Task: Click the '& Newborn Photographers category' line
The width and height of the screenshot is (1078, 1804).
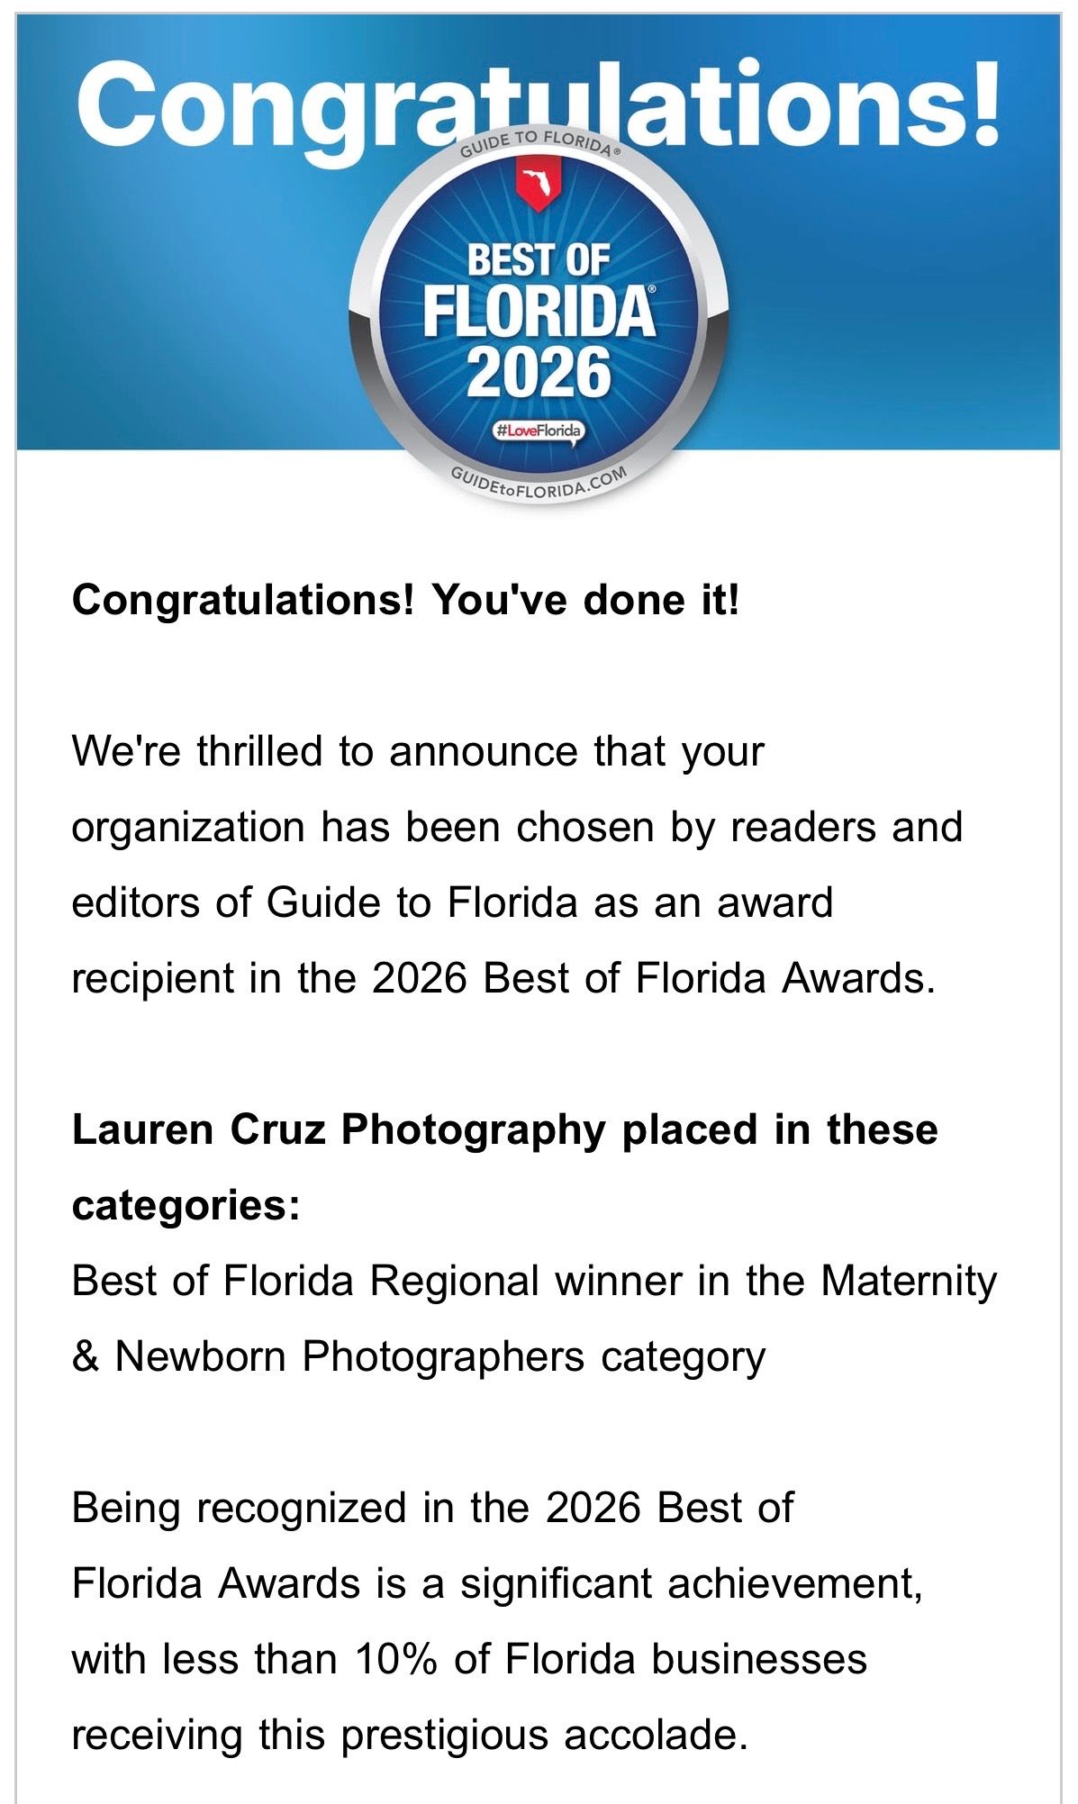Action: point(419,1356)
